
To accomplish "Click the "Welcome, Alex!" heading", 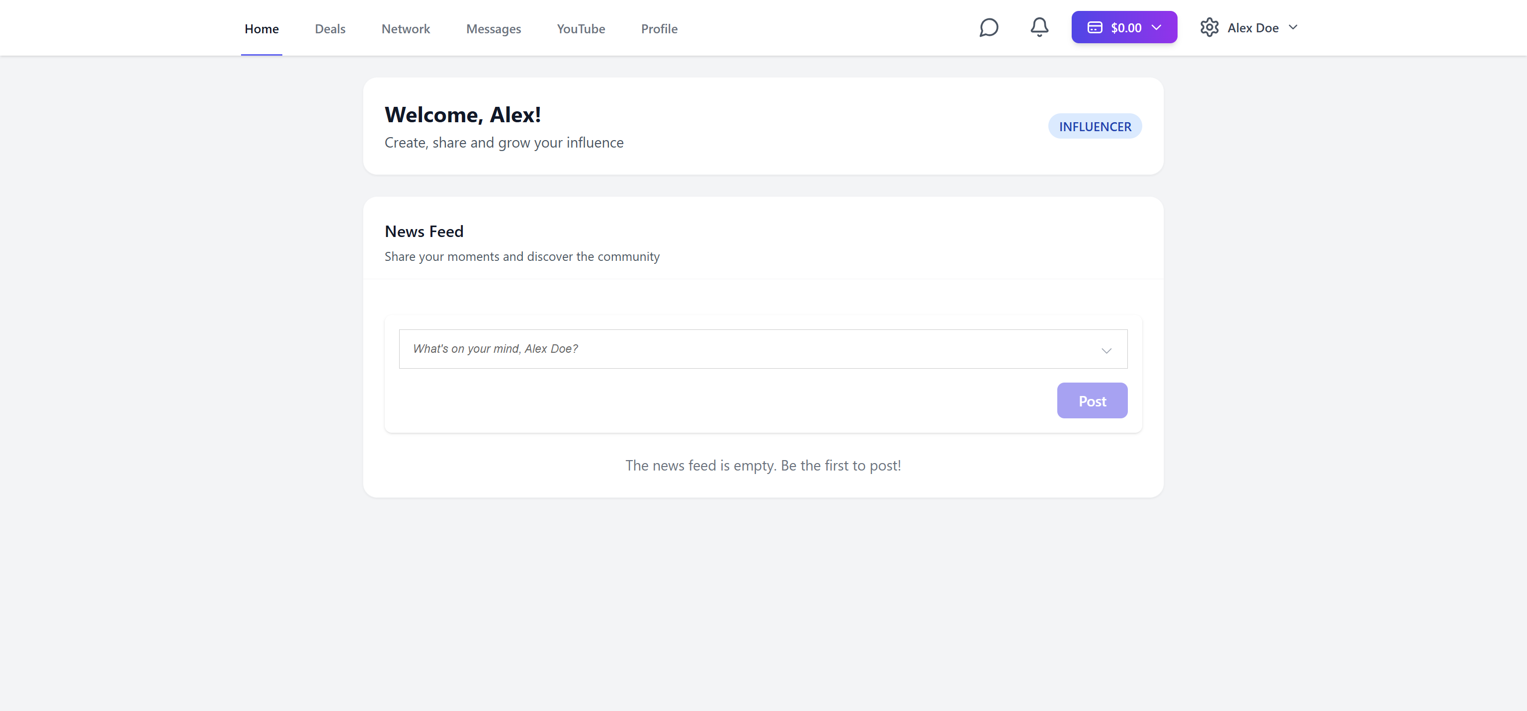I will (462, 115).
